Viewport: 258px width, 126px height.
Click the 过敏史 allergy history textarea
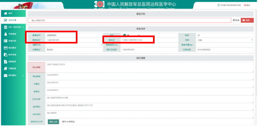(x=149, y=84)
